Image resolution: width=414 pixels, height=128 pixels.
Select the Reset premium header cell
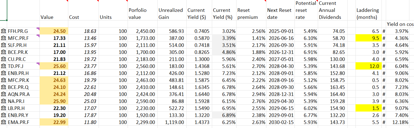[x=251, y=10]
